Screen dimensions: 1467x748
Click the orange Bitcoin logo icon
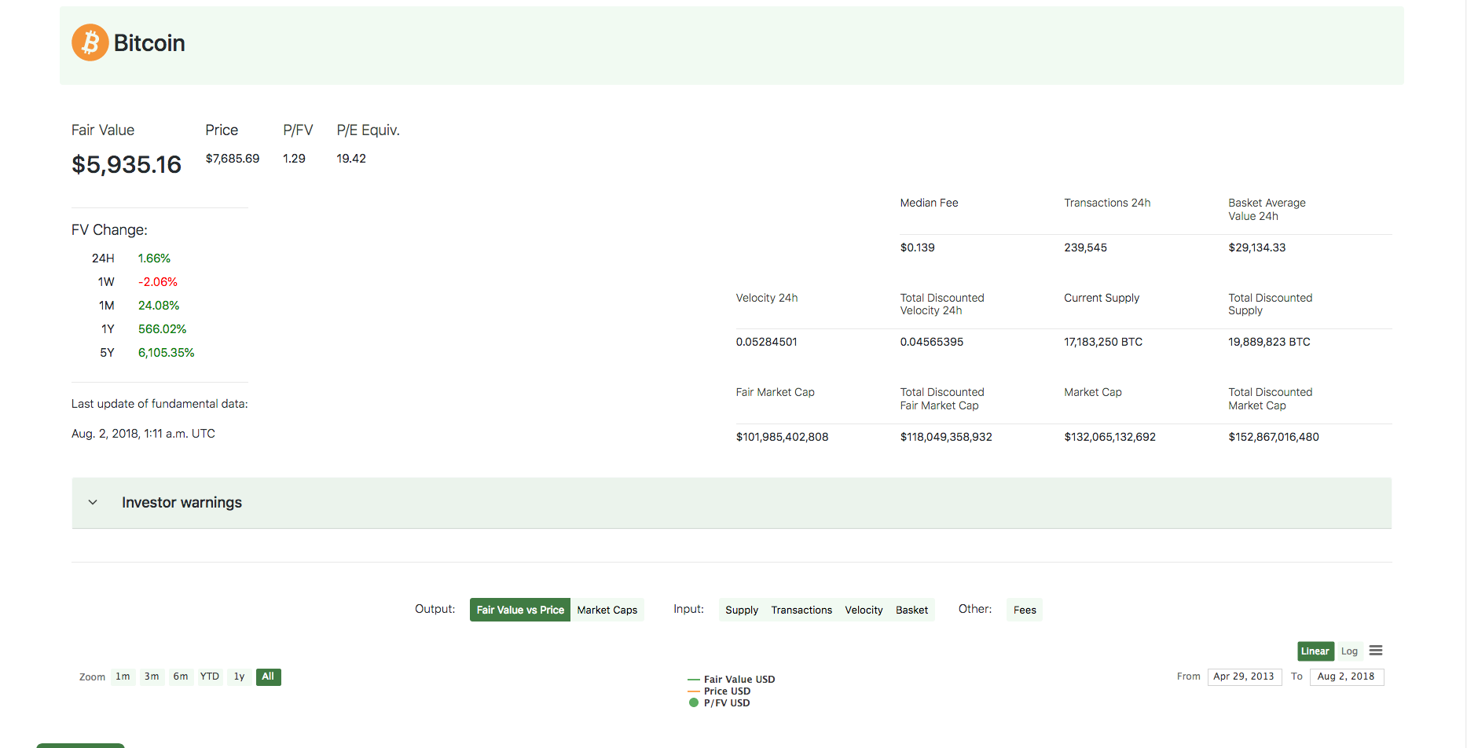(90, 42)
